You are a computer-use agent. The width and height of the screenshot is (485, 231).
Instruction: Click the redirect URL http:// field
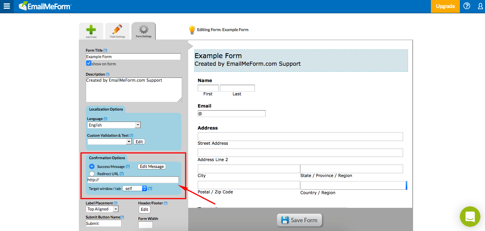click(x=133, y=180)
